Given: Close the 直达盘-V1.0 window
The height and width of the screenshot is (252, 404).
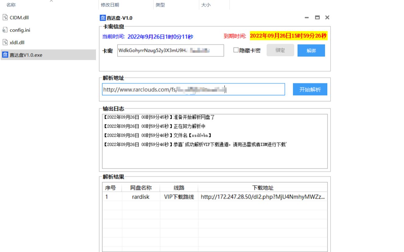Looking at the screenshot, I should point(327,18).
